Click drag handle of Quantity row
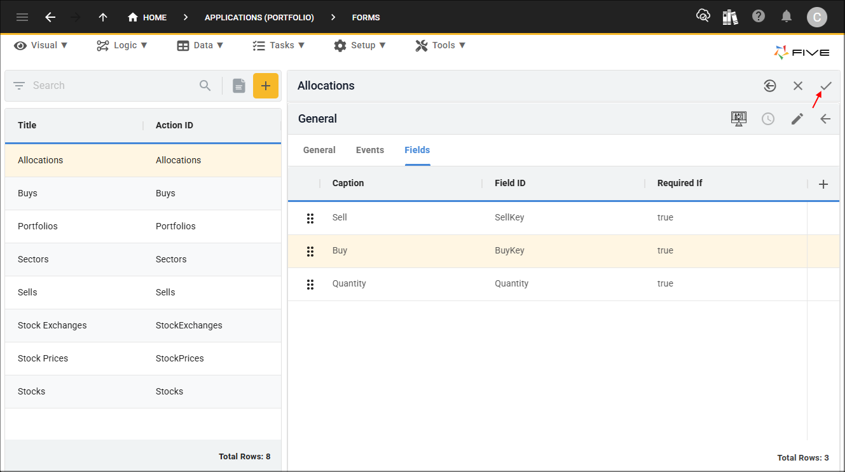Image resolution: width=845 pixels, height=472 pixels. tap(310, 284)
